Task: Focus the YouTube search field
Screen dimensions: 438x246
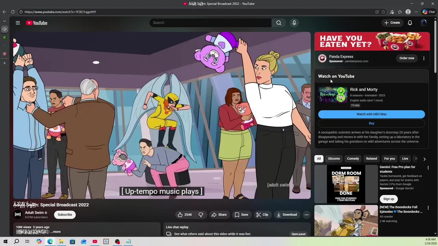Action: [210, 23]
